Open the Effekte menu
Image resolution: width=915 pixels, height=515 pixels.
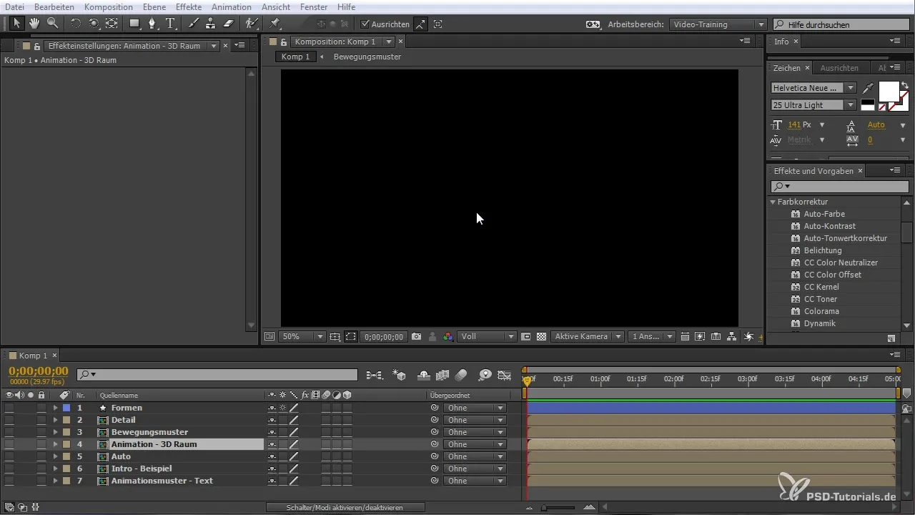[189, 6]
